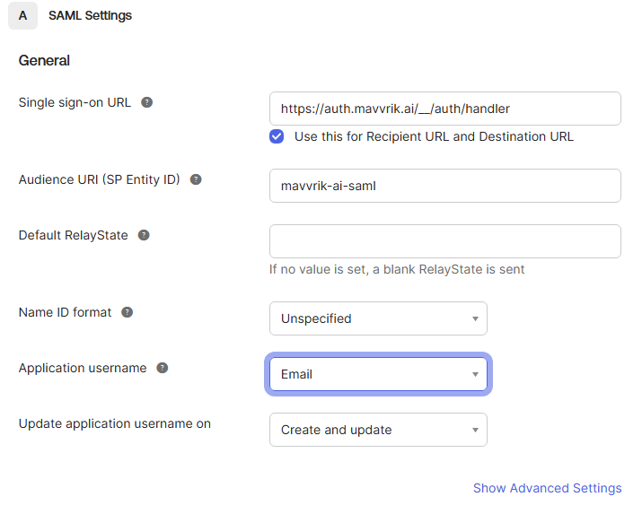
Task: Click the Audience URI (SP Entity ID) label
Action: [x=100, y=179]
